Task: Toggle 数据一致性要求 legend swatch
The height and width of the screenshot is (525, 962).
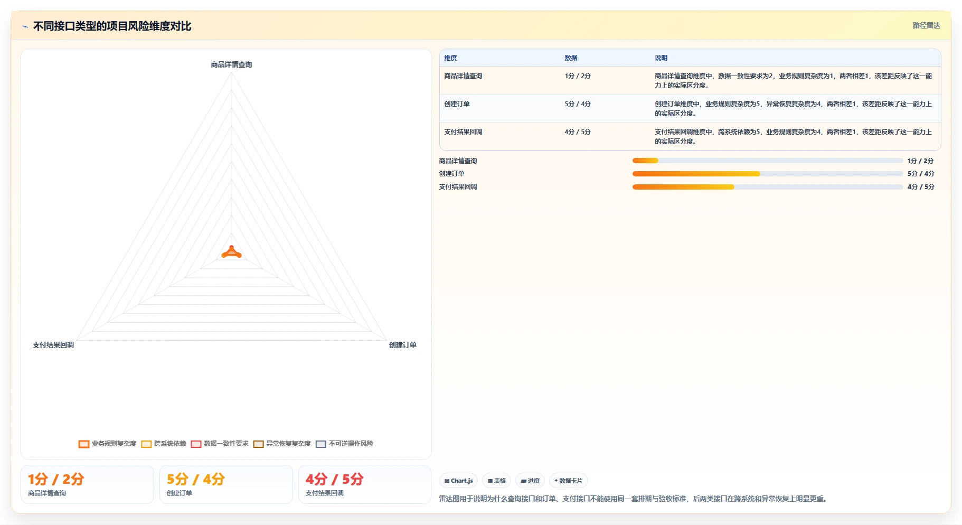Action: [x=196, y=444]
